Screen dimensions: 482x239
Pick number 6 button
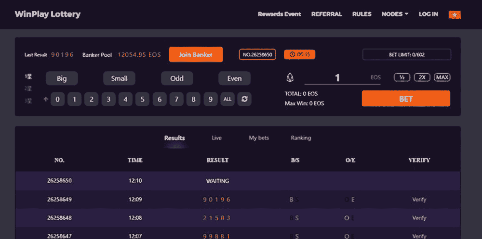(160, 99)
